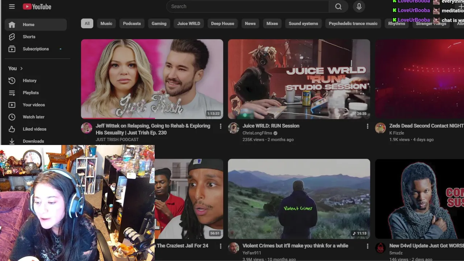Open the Playlists sidebar icon

12,93
